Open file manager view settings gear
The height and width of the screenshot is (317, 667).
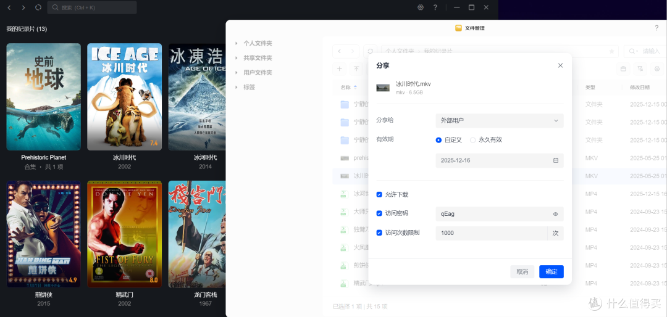pyautogui.click(x=657, y=68)
